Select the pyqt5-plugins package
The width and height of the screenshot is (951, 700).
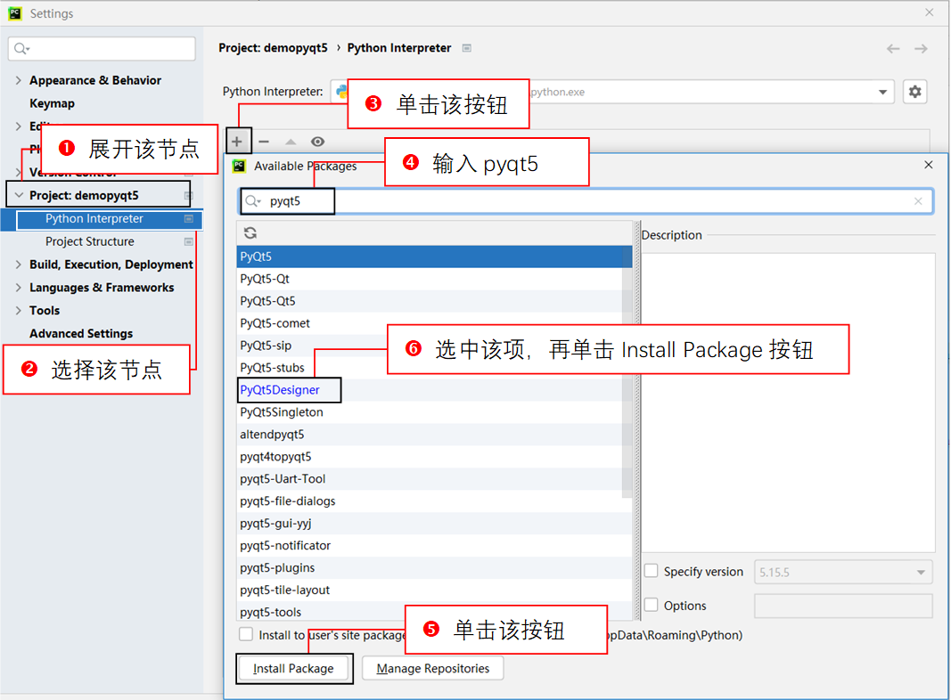click(434, 568)
